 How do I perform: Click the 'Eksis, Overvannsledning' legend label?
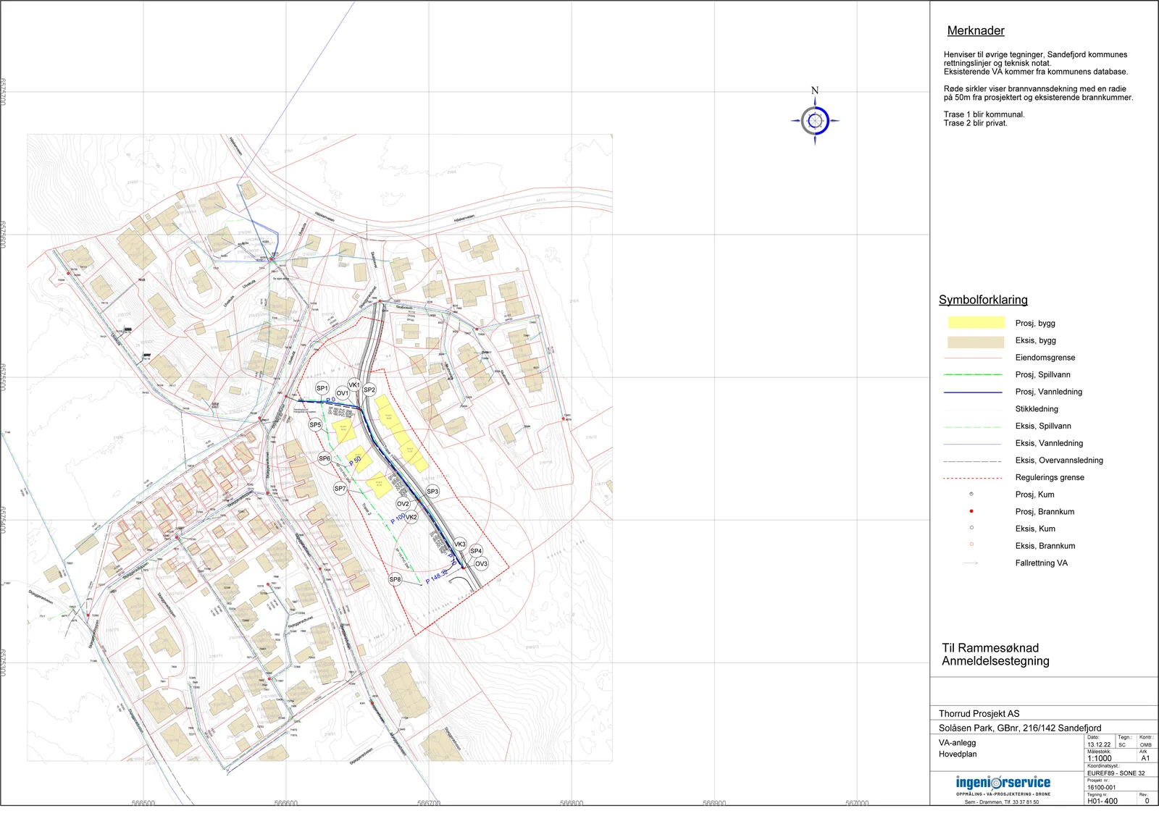point(1059,460)
